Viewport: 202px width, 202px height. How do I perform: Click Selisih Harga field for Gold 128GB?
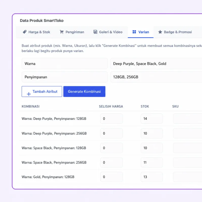(111, 177)
